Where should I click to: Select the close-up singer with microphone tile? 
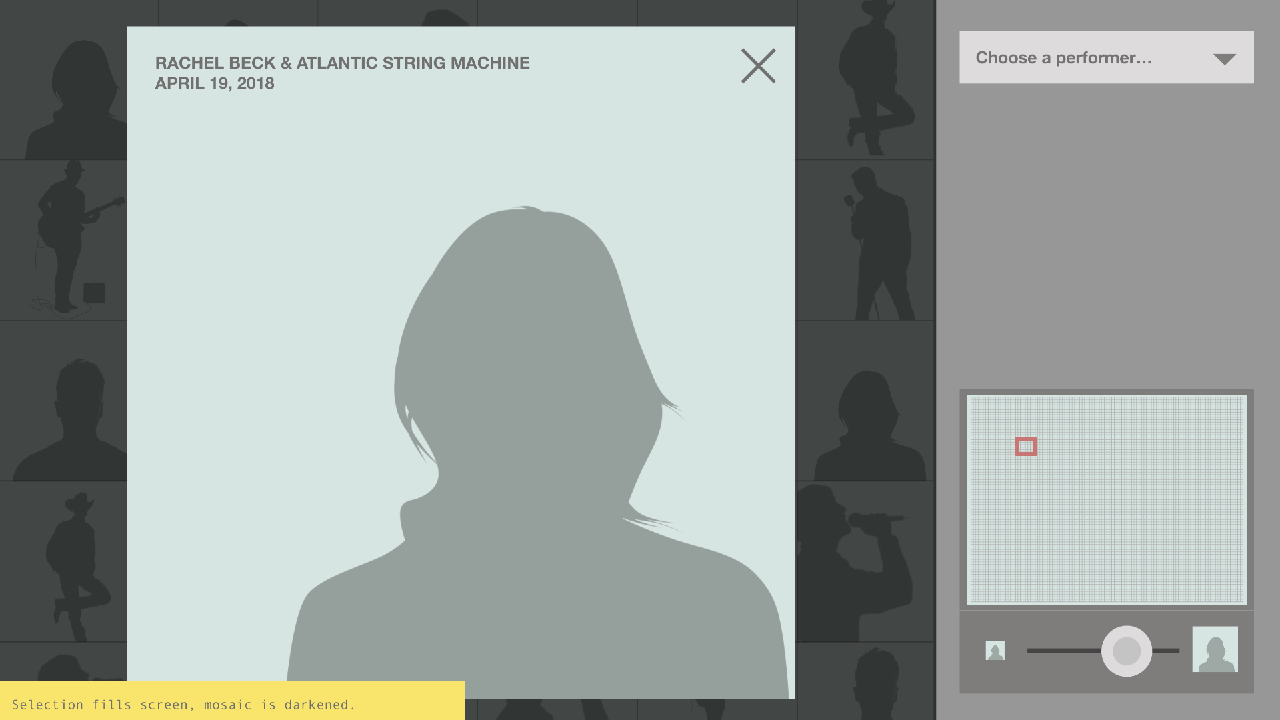(x=860, y=560)
